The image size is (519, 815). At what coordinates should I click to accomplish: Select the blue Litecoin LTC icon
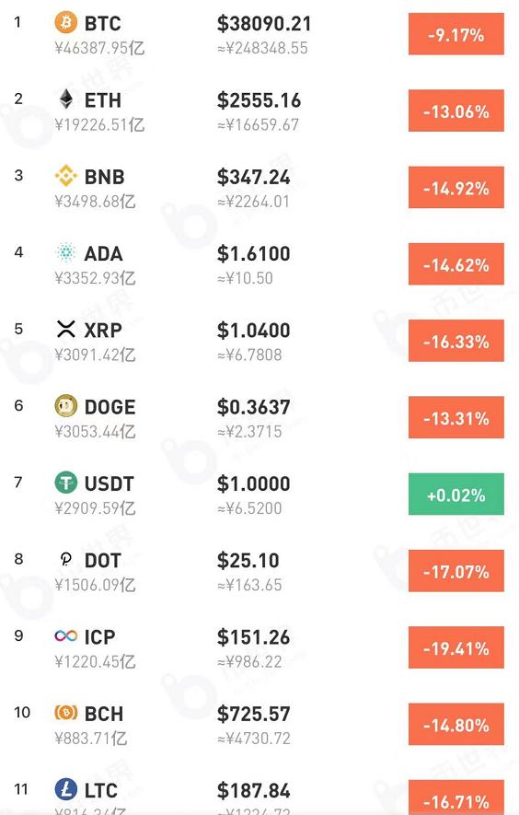pos(66,789)
